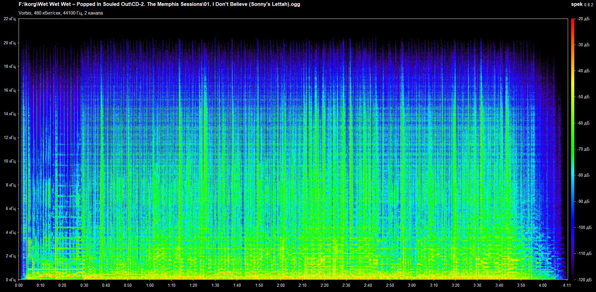The image size is (596, 292).
Task: Click the spek logo text in top-right
Action: pyautogui.click(x=577, y=4)
